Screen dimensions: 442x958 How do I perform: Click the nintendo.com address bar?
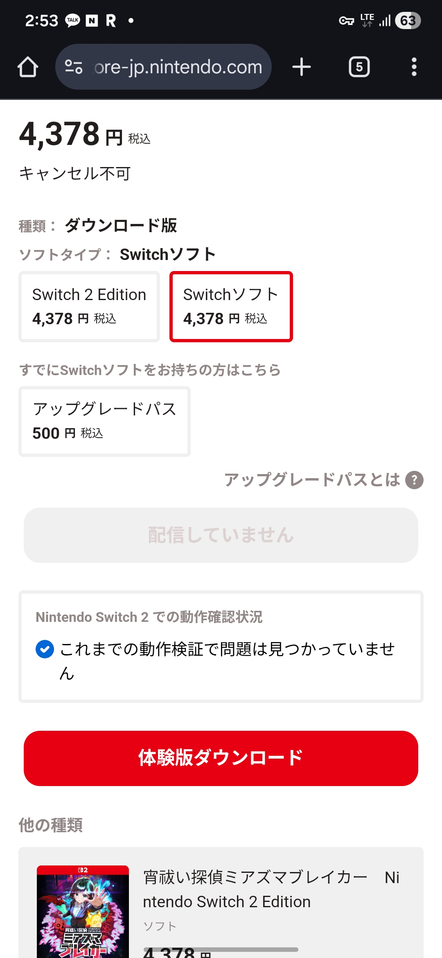(178, 67)
